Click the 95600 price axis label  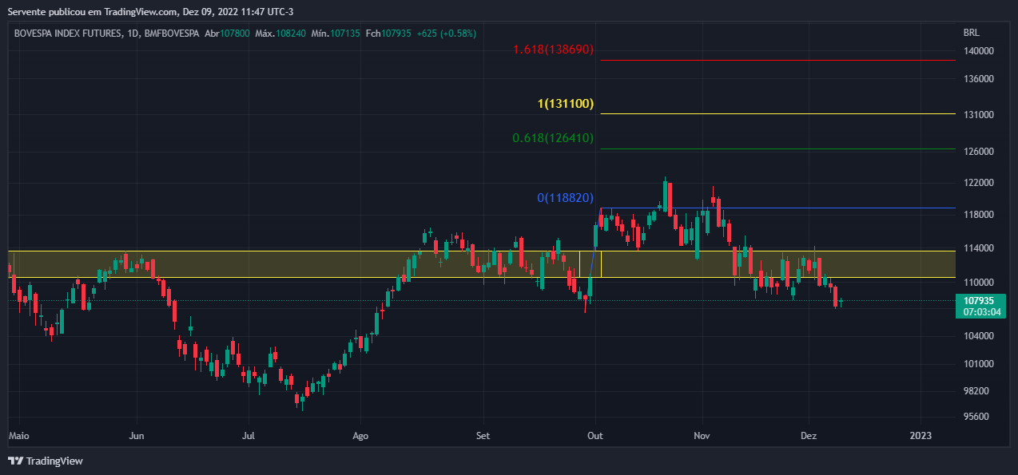point(976,417)
